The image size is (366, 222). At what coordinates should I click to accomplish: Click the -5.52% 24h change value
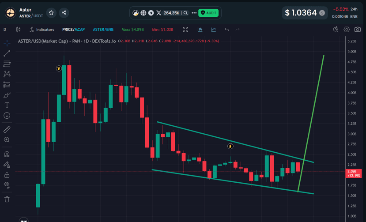click(x=341, y=9)
